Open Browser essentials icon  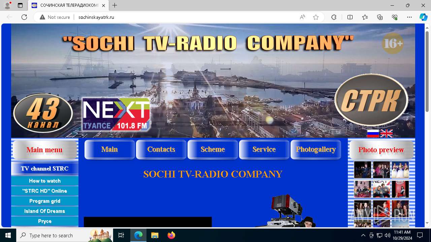395,17
